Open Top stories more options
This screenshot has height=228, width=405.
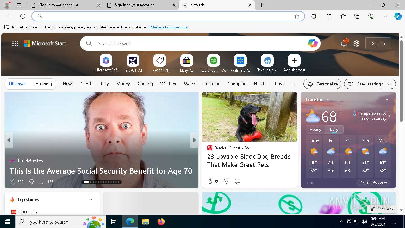(90, 199)
